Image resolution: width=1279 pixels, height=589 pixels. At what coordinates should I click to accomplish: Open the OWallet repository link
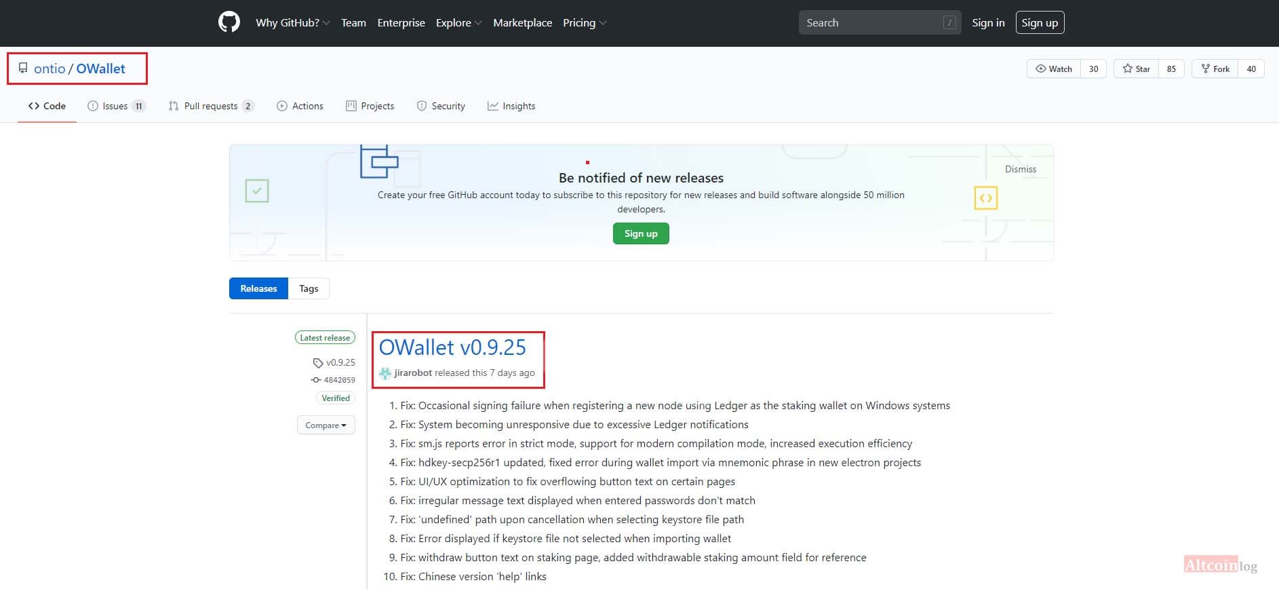click(x=100, y=69)
